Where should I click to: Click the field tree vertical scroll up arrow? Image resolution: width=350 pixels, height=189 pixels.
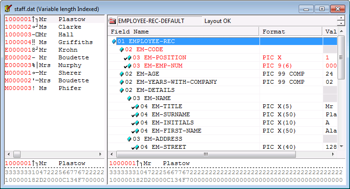[341, 32]
